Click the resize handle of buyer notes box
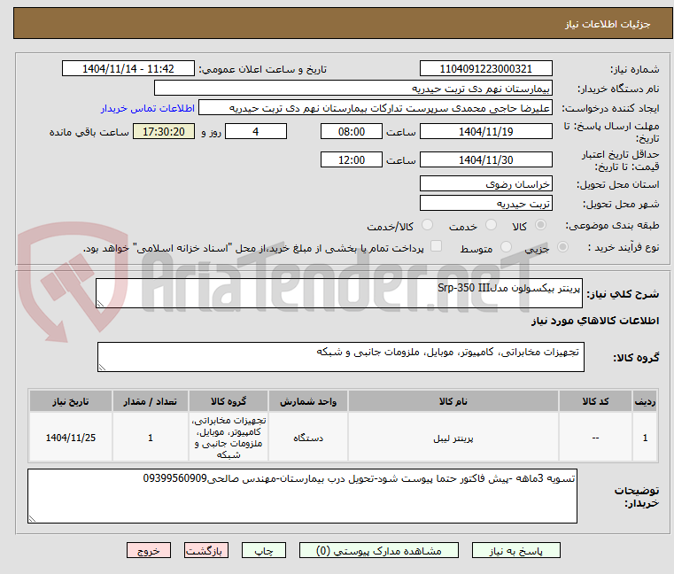The height and width of the screenshot is (574, 674). 32,519
